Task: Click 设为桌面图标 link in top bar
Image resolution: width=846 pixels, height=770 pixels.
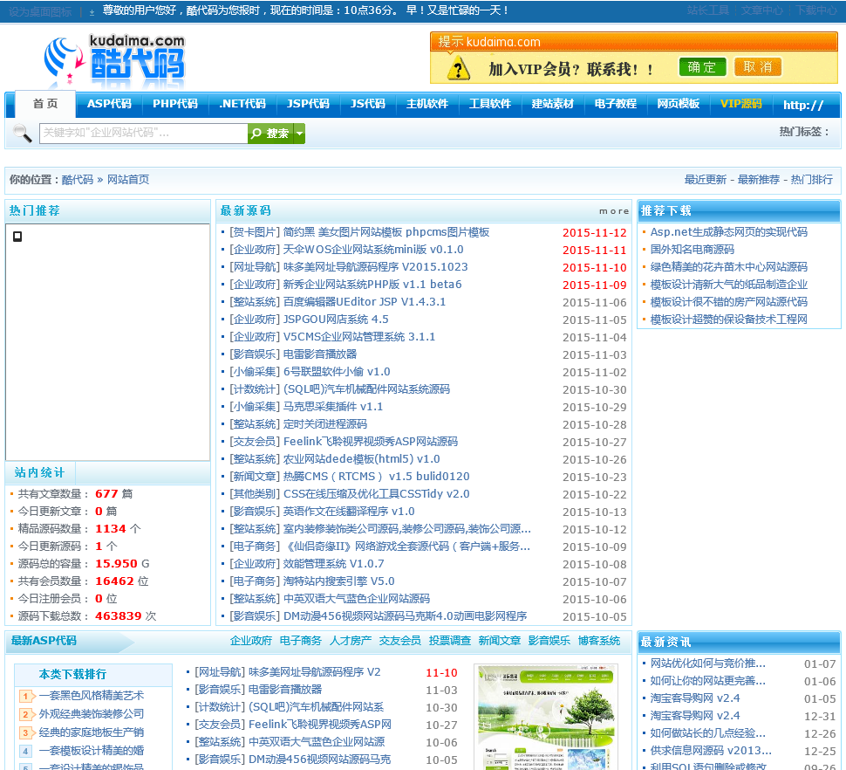Action: coord(40,12)
